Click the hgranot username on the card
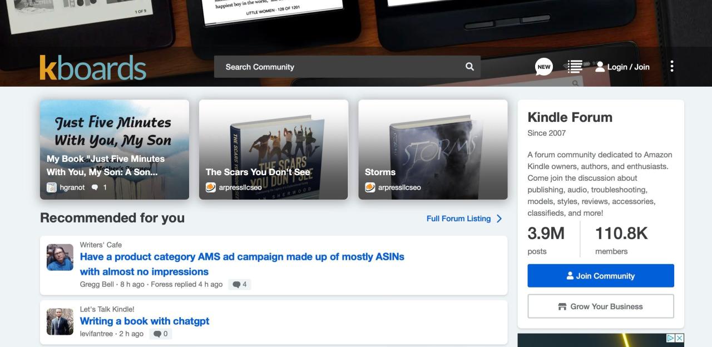Viewport: 712px width, 347px height. [72, 187]
